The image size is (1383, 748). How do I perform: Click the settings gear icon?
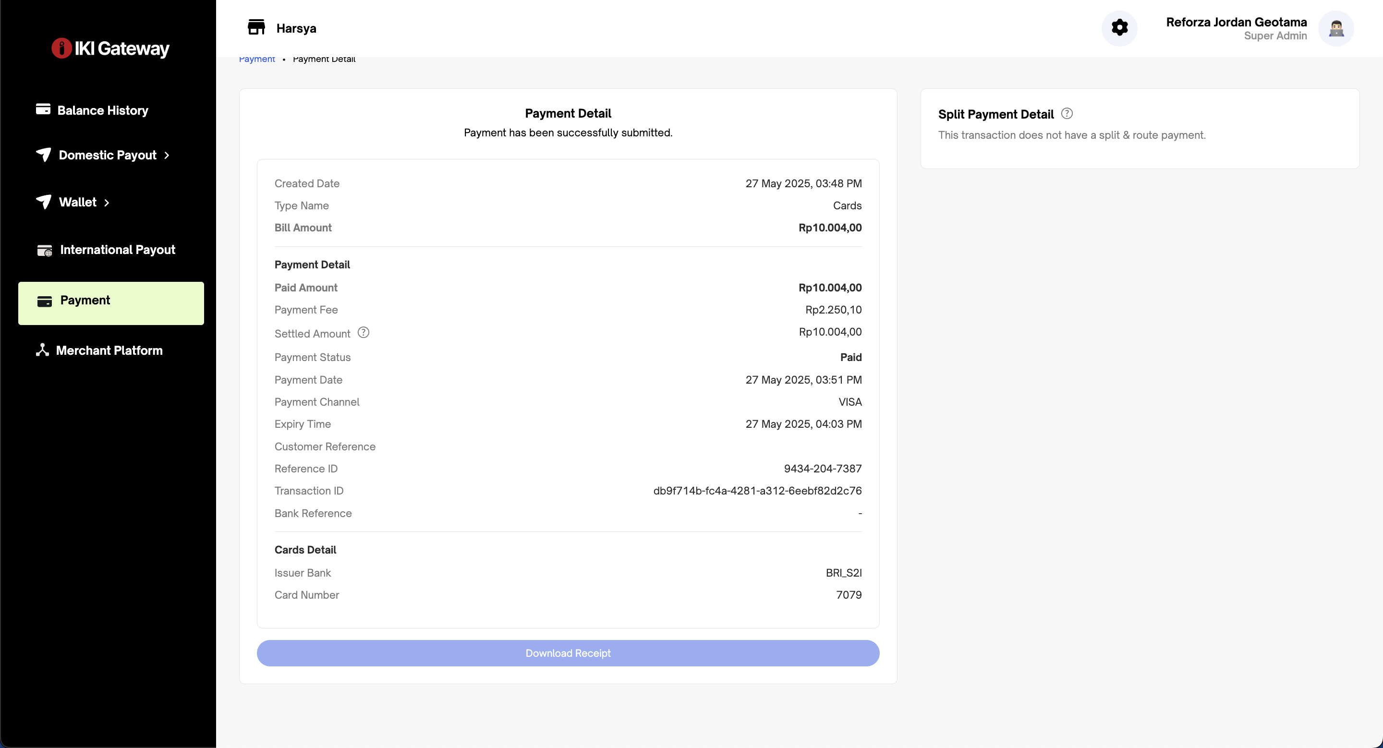1119,27
